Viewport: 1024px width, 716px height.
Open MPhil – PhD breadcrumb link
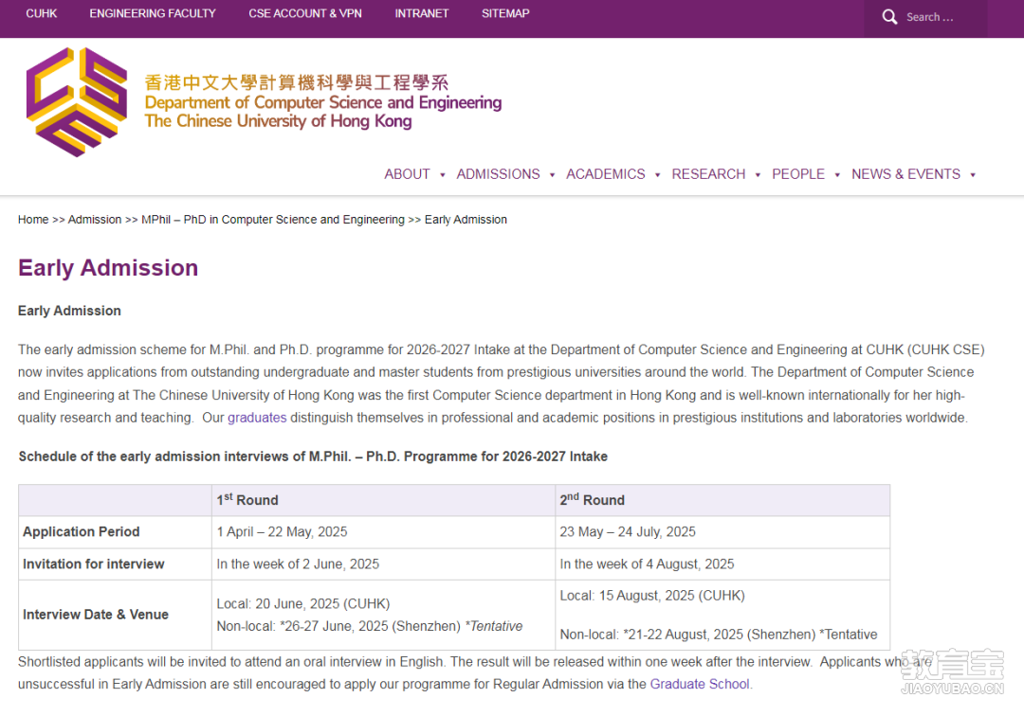[273, 220]
